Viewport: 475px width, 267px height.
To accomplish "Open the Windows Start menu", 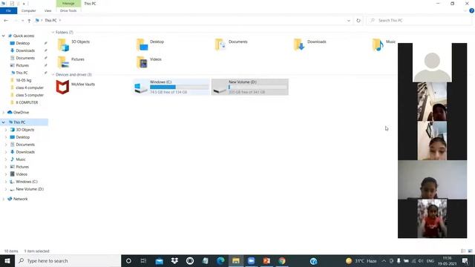I will [7, 260].
